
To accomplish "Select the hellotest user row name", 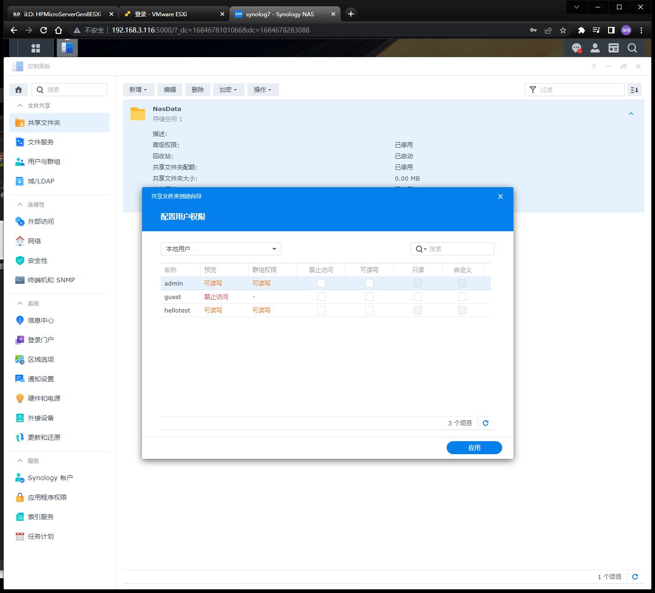I will [x=177, y=310].
